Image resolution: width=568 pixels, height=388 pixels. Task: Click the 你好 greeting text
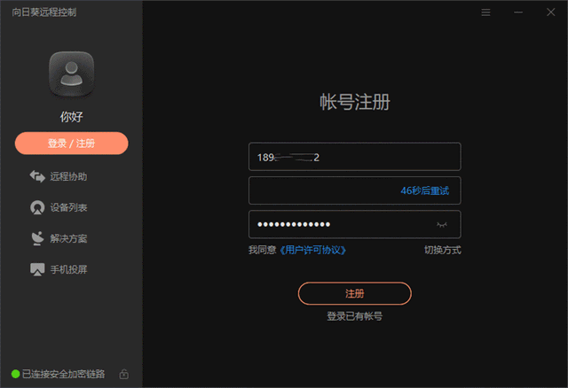point(71,116)
